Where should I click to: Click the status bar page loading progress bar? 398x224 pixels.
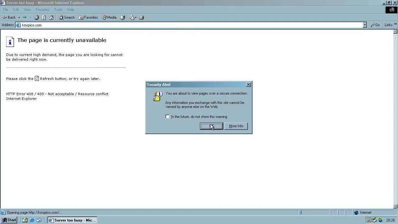[315, 212]
